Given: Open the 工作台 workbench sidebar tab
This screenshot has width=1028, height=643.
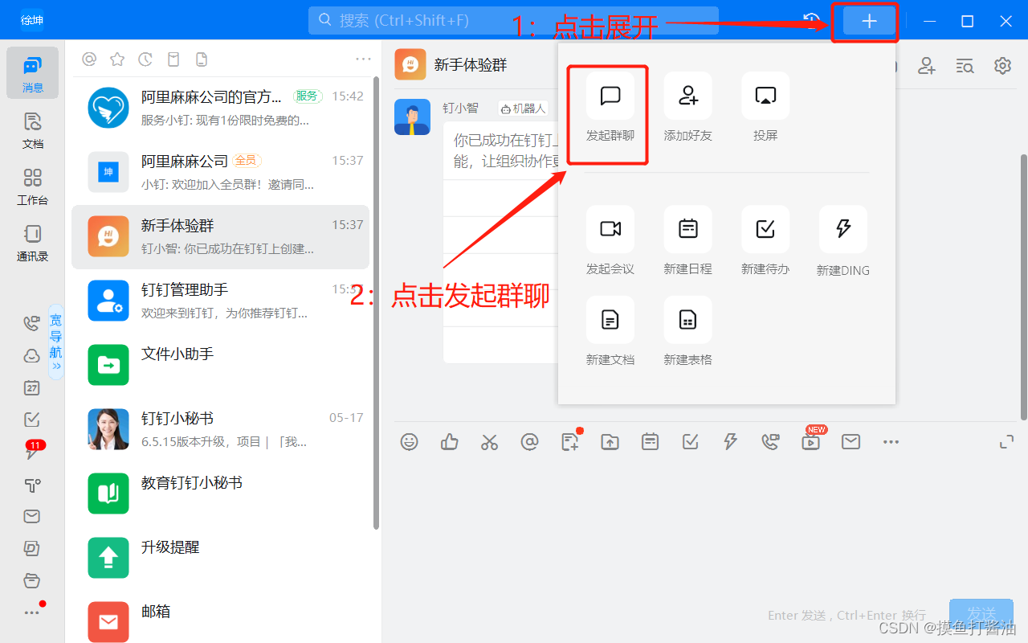Looking at the screenshot, I should [x=32, y=186].
